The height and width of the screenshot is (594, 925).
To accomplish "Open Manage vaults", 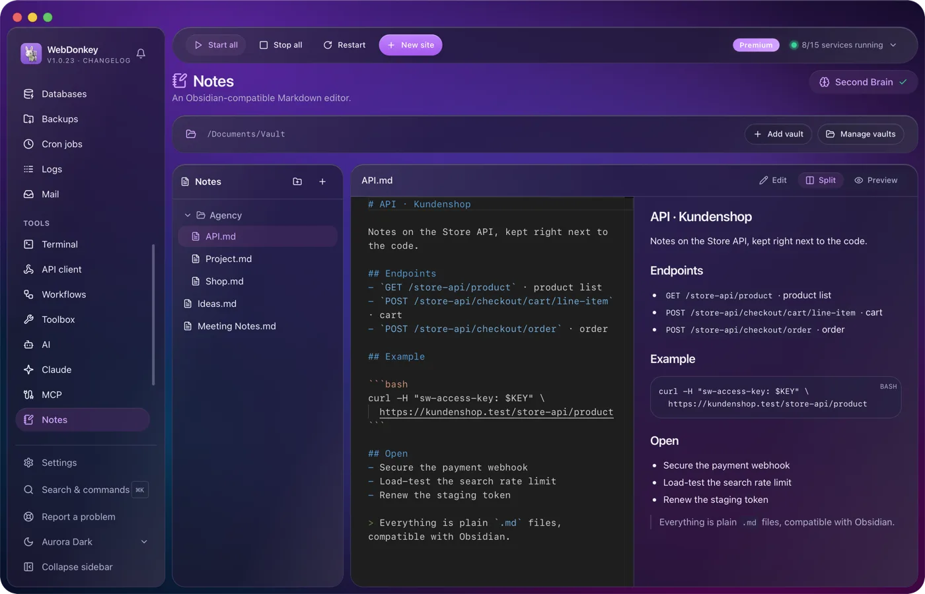I will (861, 134).
